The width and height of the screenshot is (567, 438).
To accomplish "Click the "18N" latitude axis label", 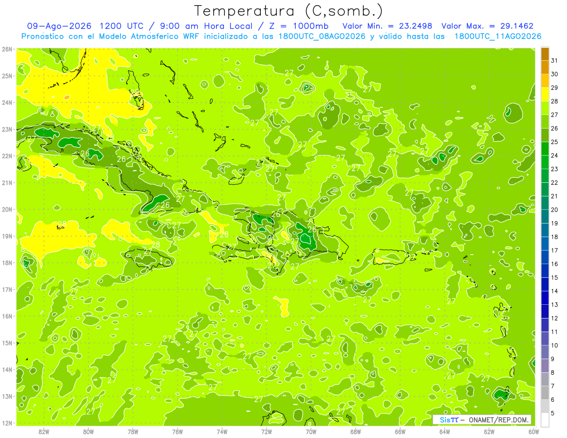I will 7,263.
